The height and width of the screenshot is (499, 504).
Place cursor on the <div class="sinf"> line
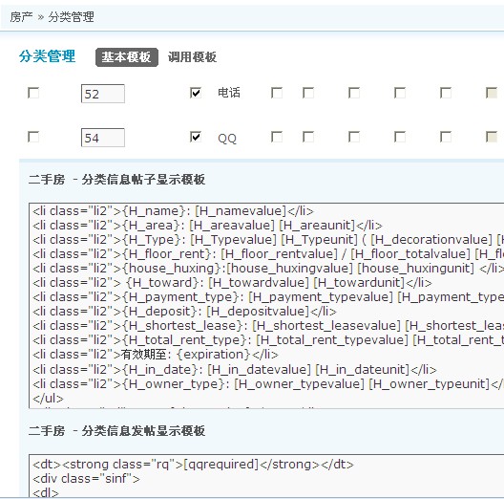pos(86,479)
